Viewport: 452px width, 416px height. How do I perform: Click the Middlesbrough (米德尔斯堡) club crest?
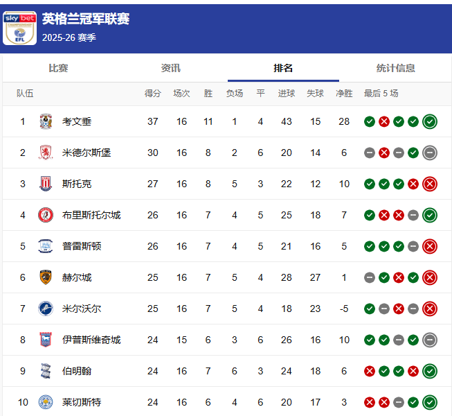coord(46,153)
